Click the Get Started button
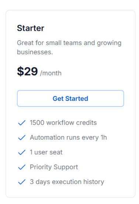 point(70,98)
